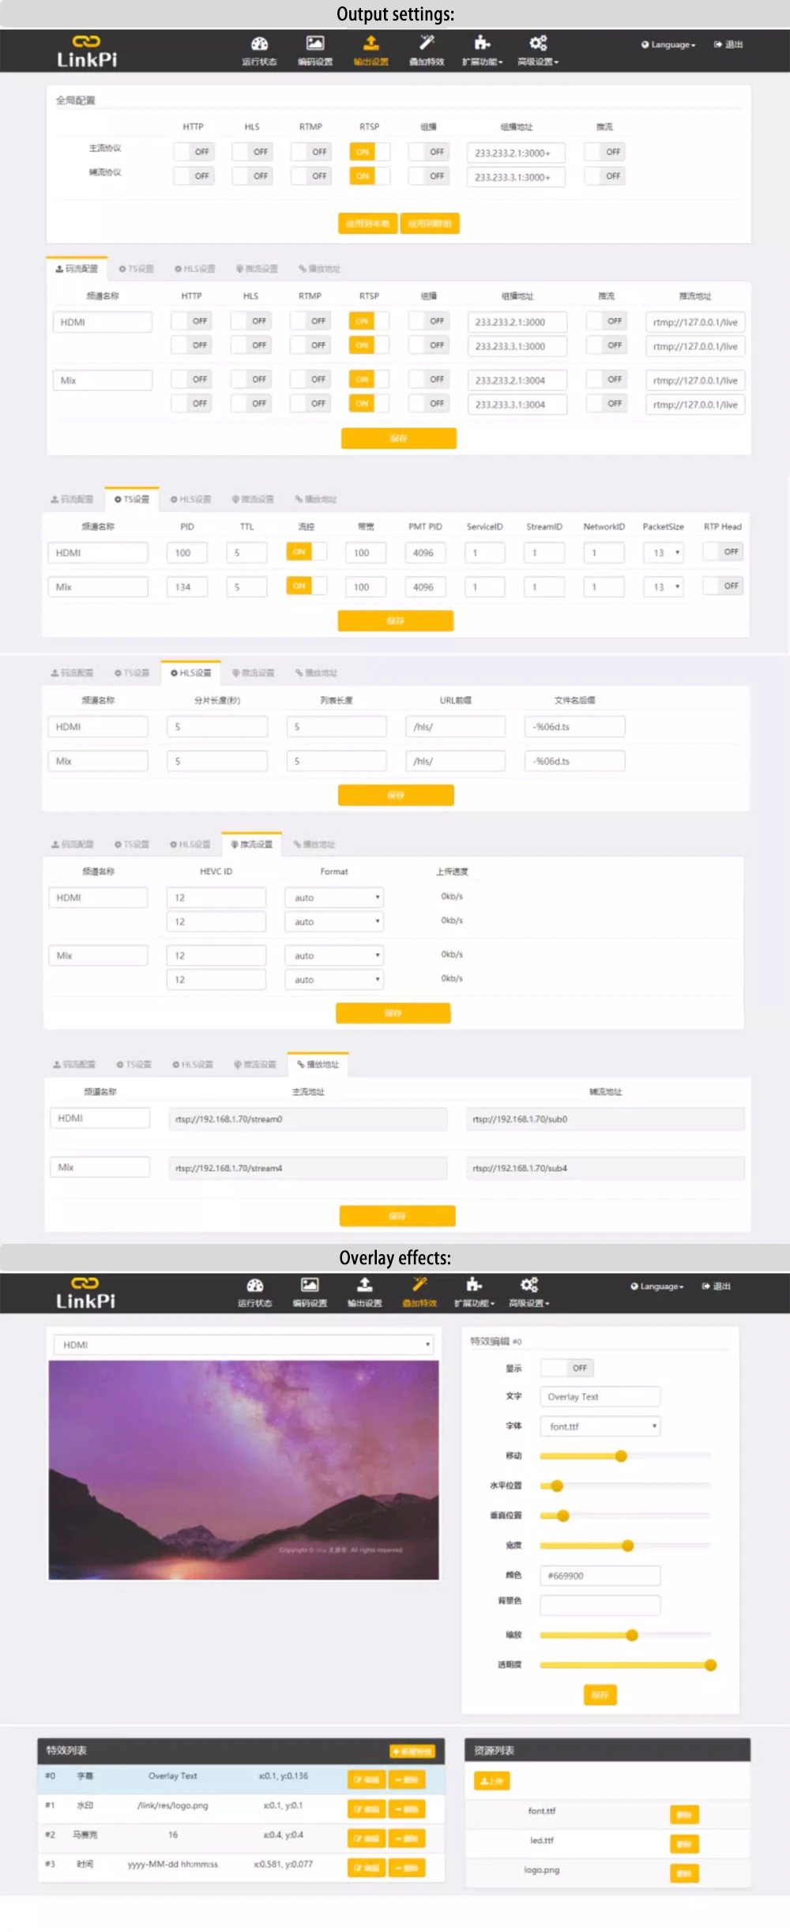The height and width of the screenshot is (1932, 790).
Task: Click HDMI 主流地址 rtsp stream0 field
Action: 307,1120
